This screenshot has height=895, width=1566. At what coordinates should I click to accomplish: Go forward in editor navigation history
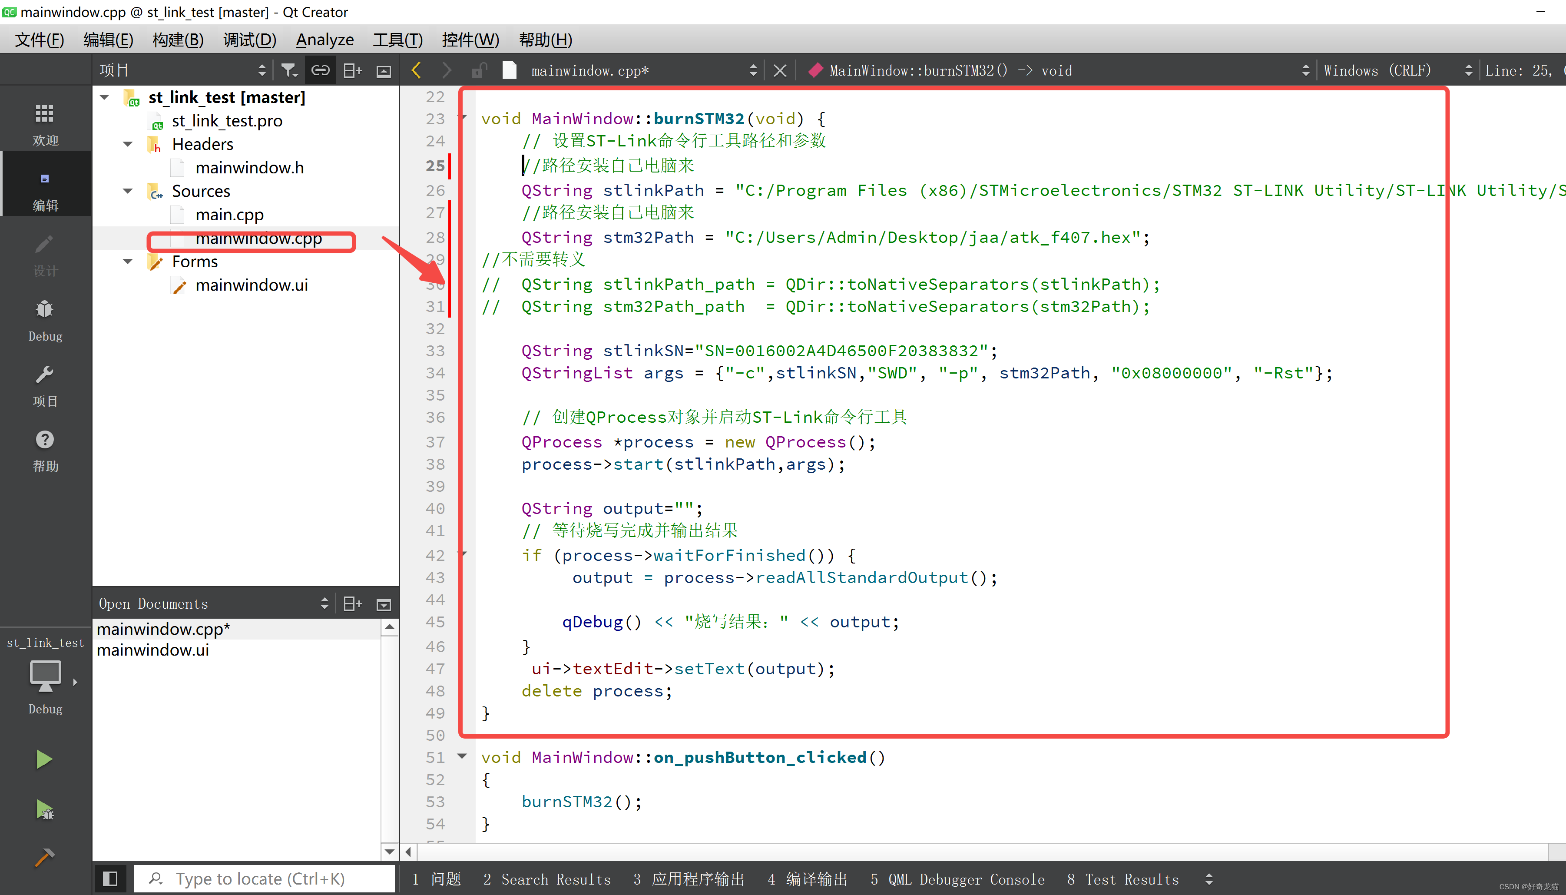coord(447,70)
